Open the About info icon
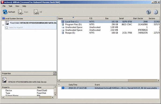The width and height of the screenshot is (161, 104). point(148,12)
